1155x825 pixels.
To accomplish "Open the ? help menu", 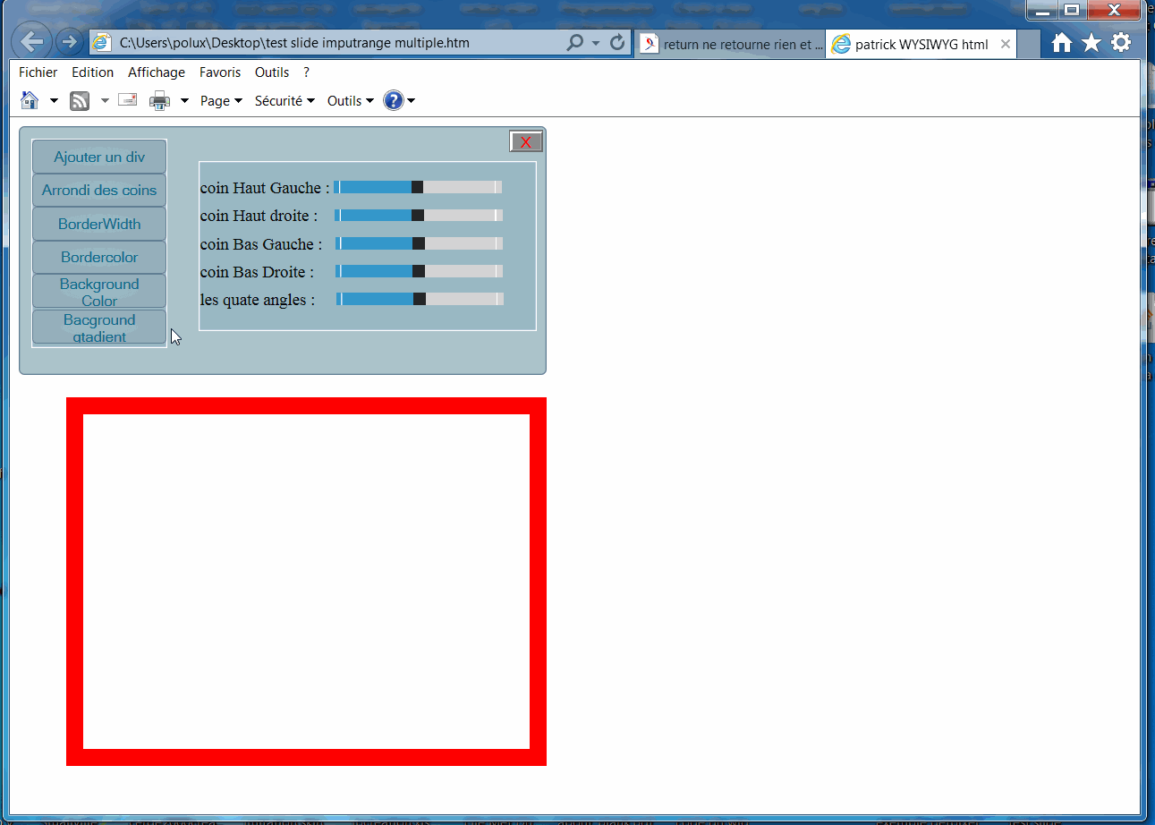I will pos(307,72).
